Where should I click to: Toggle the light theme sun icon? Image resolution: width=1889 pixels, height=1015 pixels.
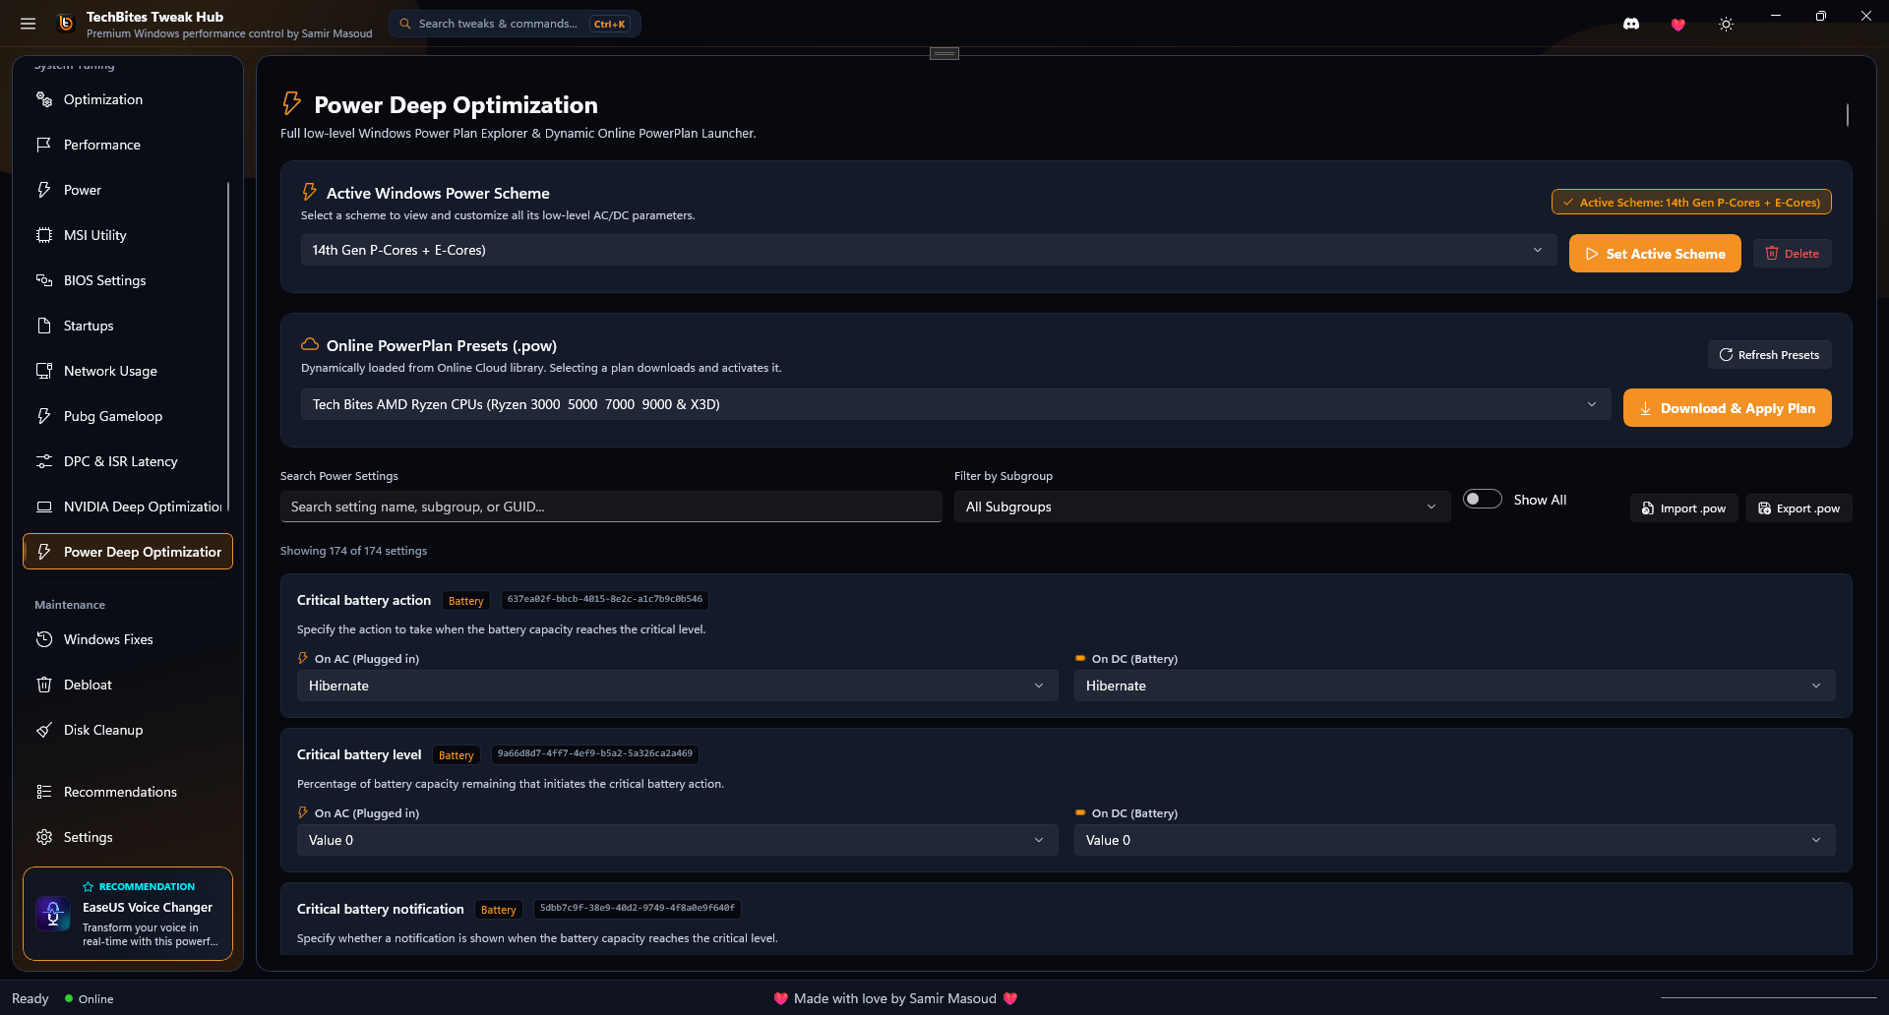tap(1726, 24)
